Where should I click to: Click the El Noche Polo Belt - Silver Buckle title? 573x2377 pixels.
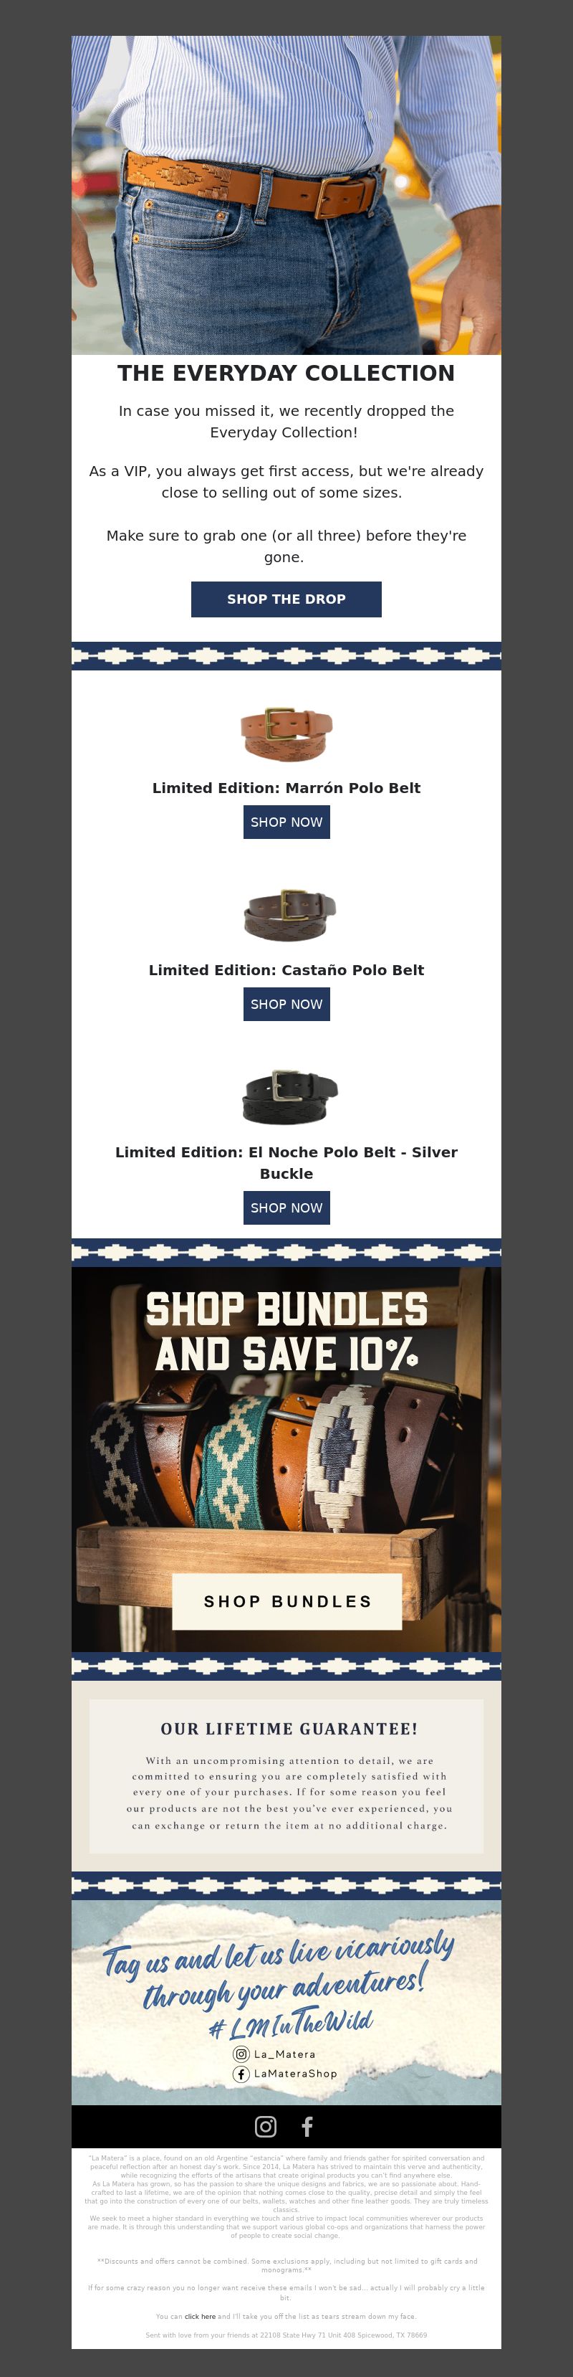(x=286, y=1162)
